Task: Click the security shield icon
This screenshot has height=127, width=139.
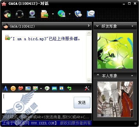Action: 78,14
